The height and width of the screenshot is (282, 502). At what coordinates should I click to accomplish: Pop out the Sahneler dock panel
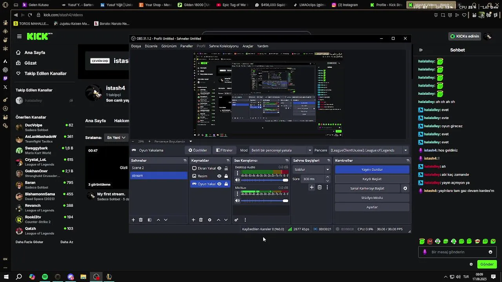tap(185, 161)
